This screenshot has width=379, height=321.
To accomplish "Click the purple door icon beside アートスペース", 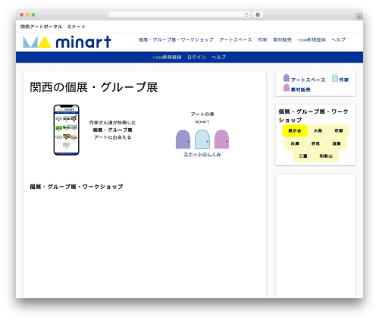I will click(x=287, y=78).
